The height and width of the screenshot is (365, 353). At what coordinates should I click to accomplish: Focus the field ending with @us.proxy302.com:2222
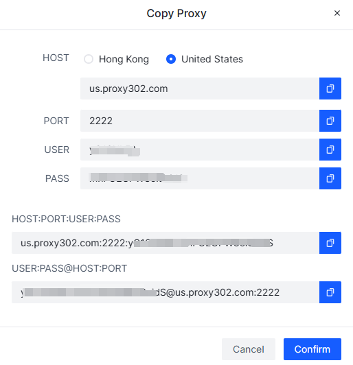tap(166, 292)
